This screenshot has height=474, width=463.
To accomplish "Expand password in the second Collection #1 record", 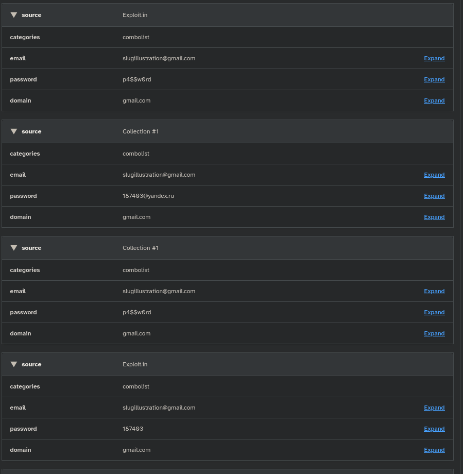I will tap(434, 312).
